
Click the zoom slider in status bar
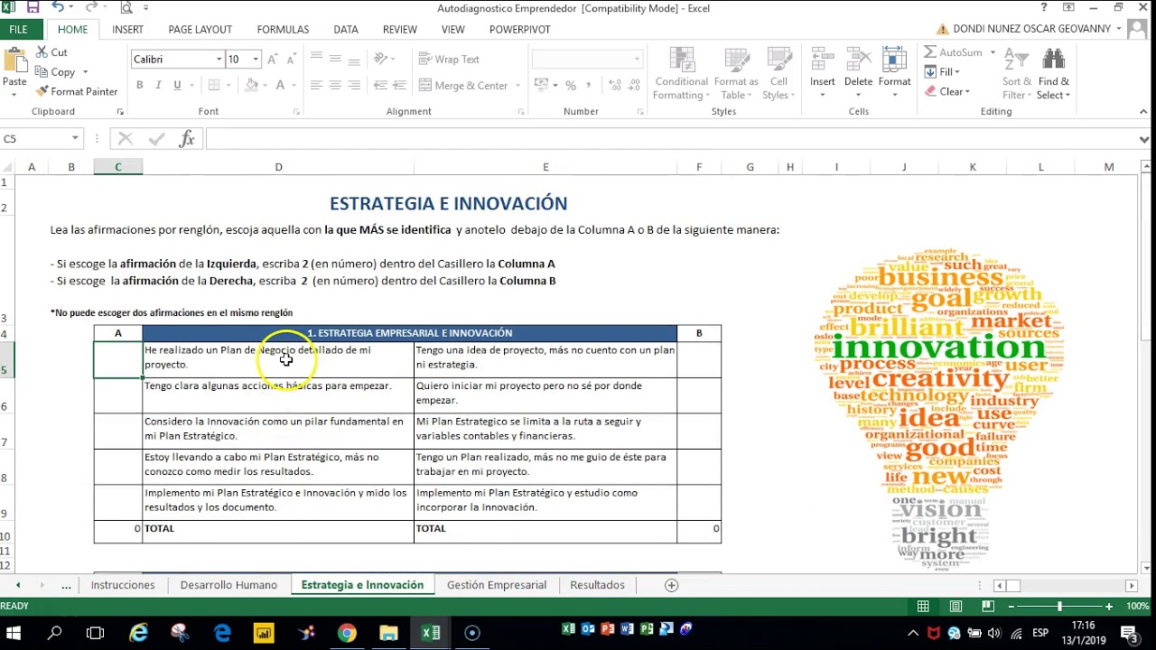(1059, 607)
